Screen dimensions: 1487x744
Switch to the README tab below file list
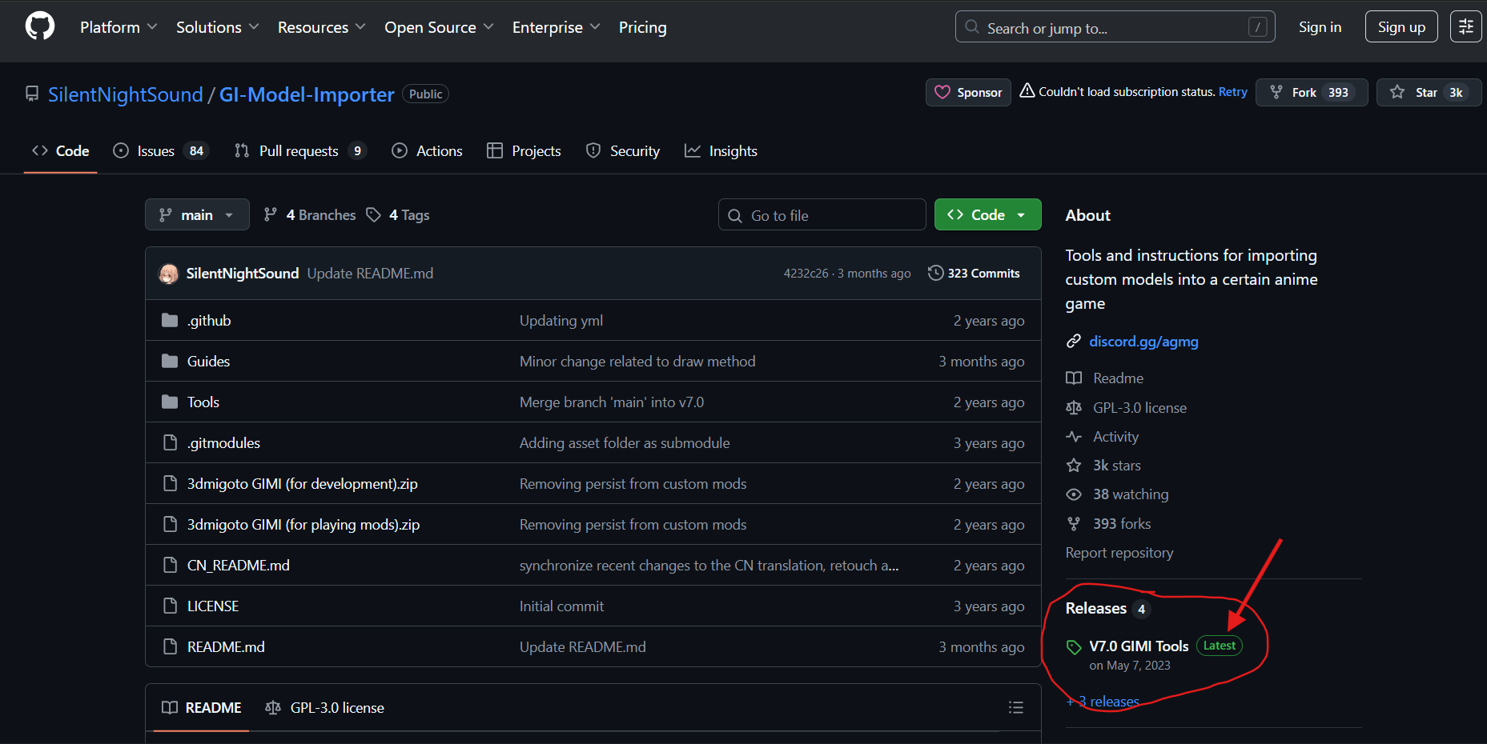201,707
